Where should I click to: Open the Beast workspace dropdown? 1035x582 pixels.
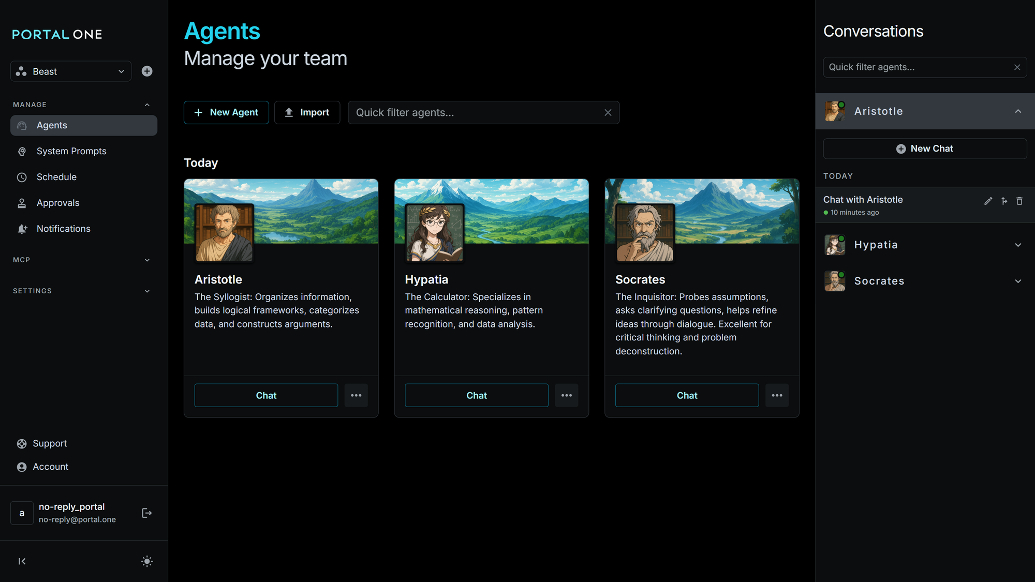[x=71, y=71]
